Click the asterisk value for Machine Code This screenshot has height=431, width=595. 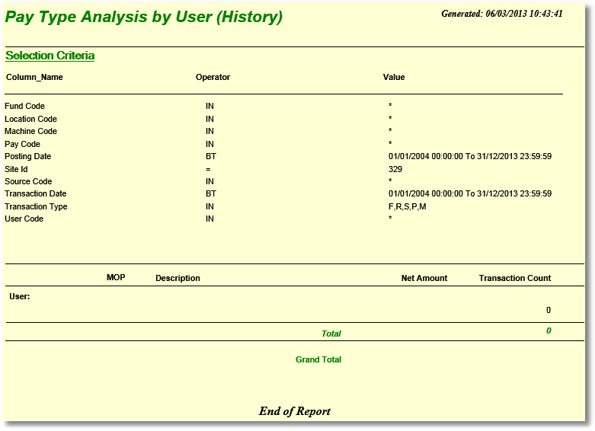pos(390,129)
